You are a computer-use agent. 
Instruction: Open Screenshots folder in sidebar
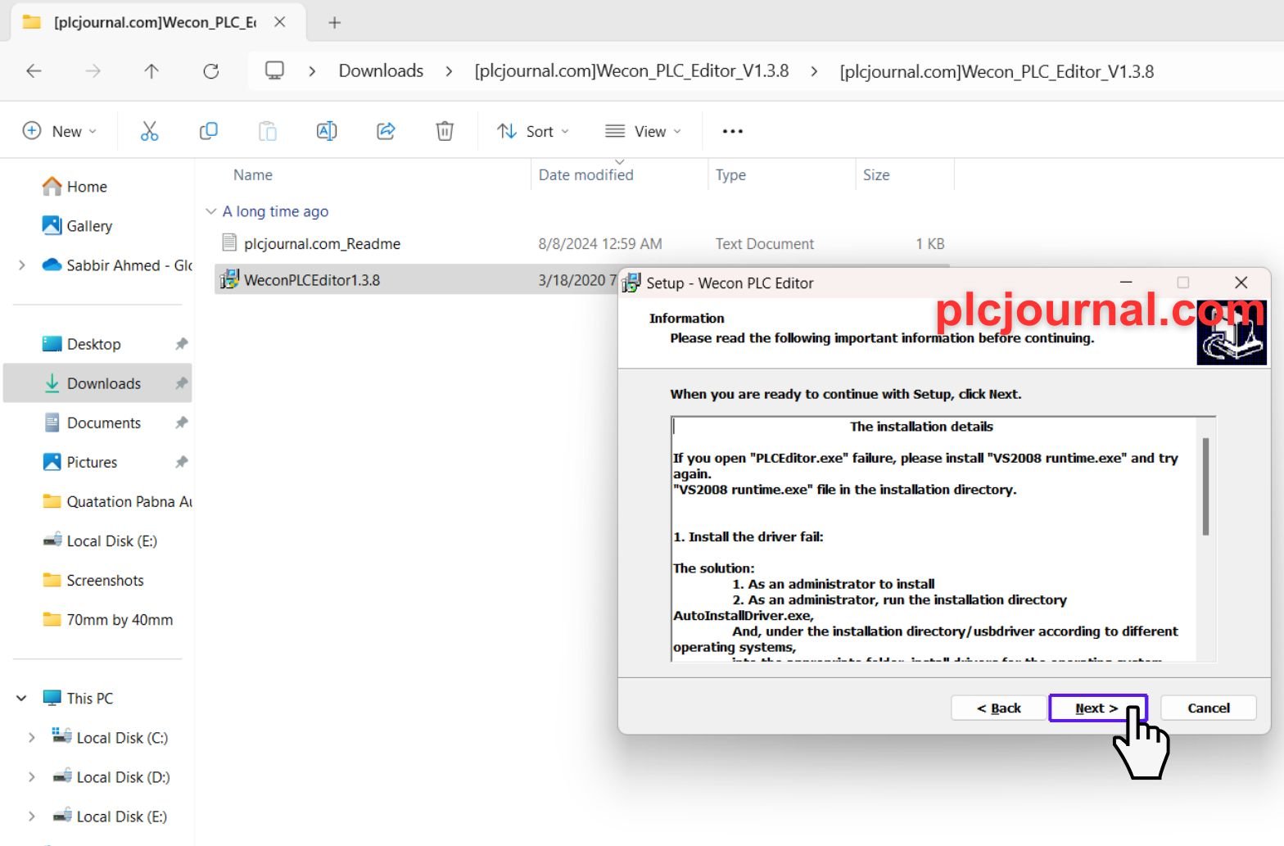pos(93,580)
